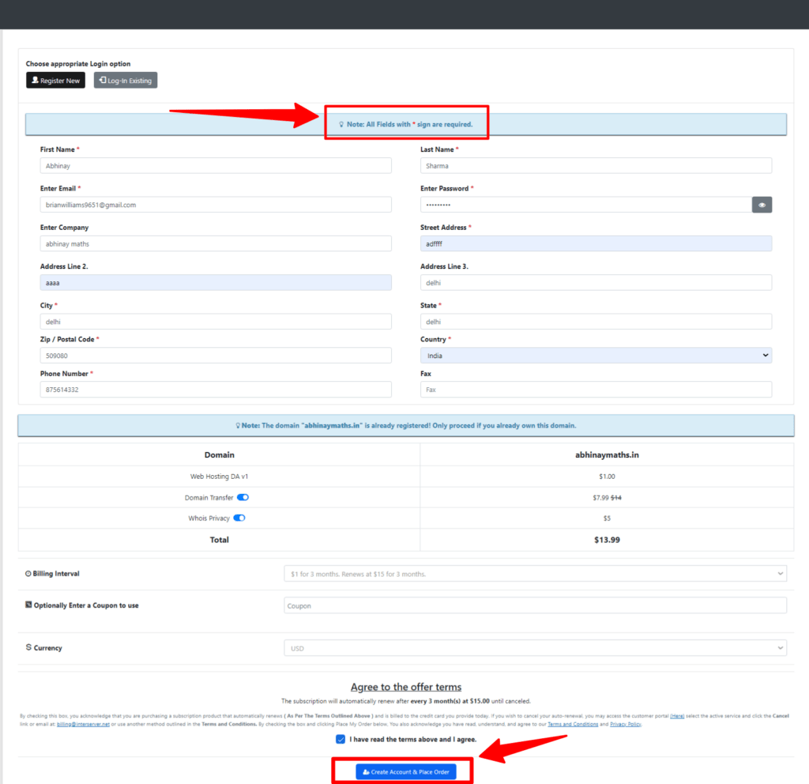Expand the Billing Interval dropdown
Image resolution: width=809 pixels, height=784 pixels.
tap(535, 574)
